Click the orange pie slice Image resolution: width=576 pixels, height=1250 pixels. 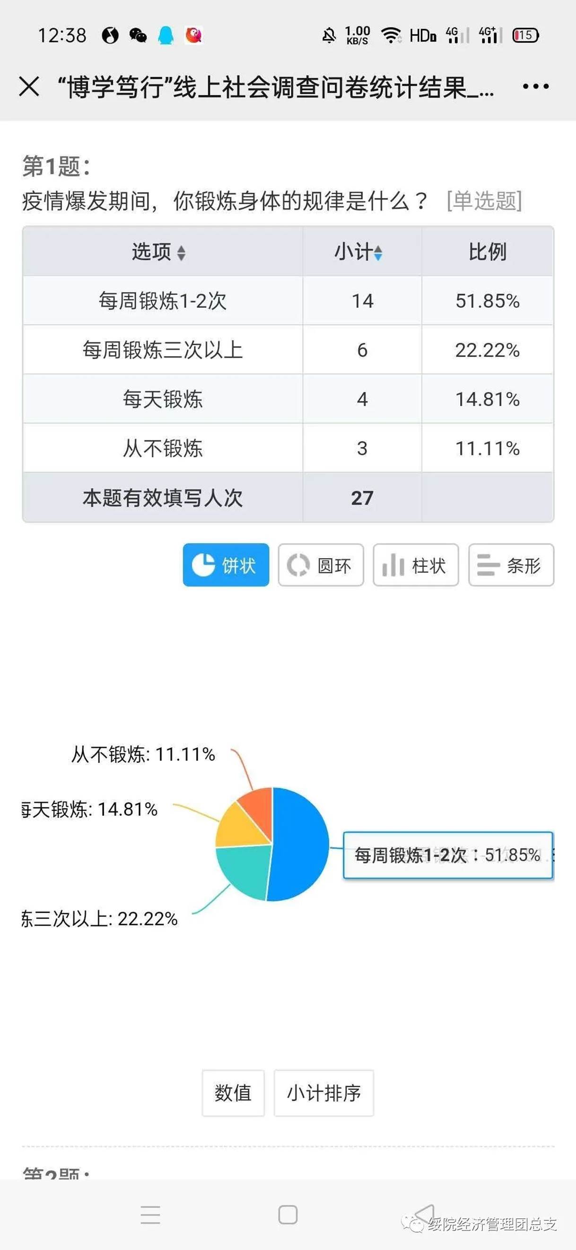257,804
